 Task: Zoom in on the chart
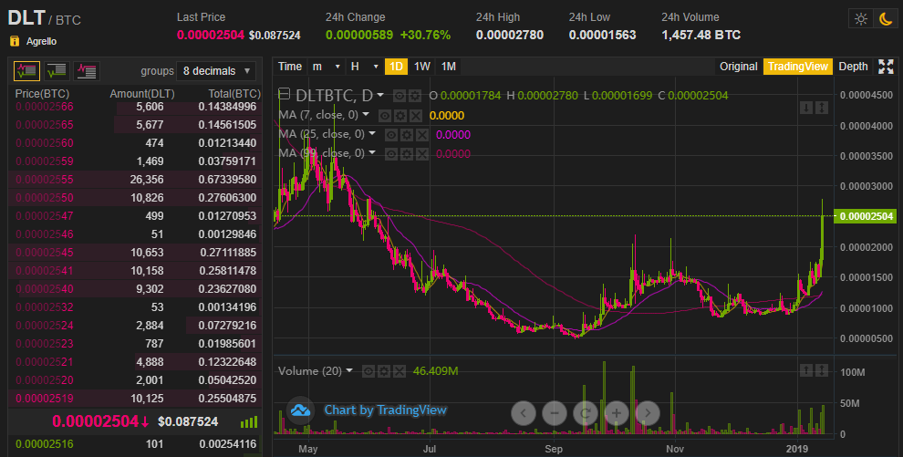(617, 412)
